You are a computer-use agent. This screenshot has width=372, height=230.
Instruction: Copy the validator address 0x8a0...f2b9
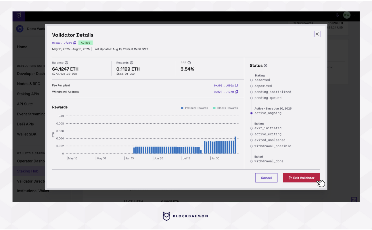tap(75, 43)
